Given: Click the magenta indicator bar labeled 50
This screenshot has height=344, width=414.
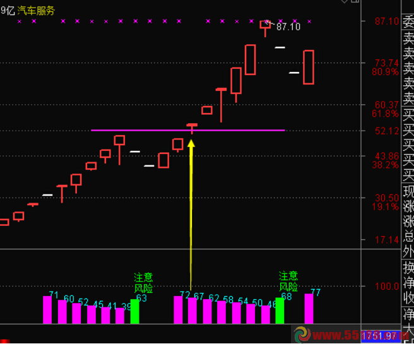Looking at the screenshot, I should pos(251,314).
